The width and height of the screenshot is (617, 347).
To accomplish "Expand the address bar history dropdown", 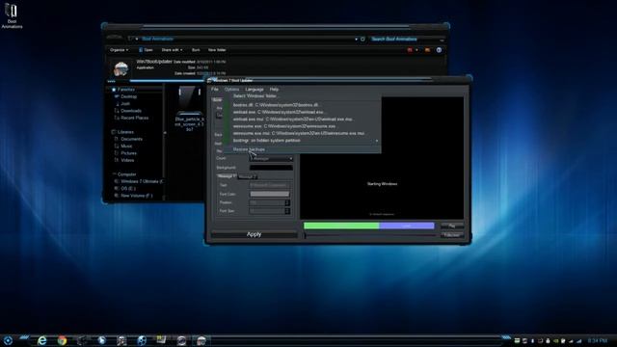I will 356,39.
